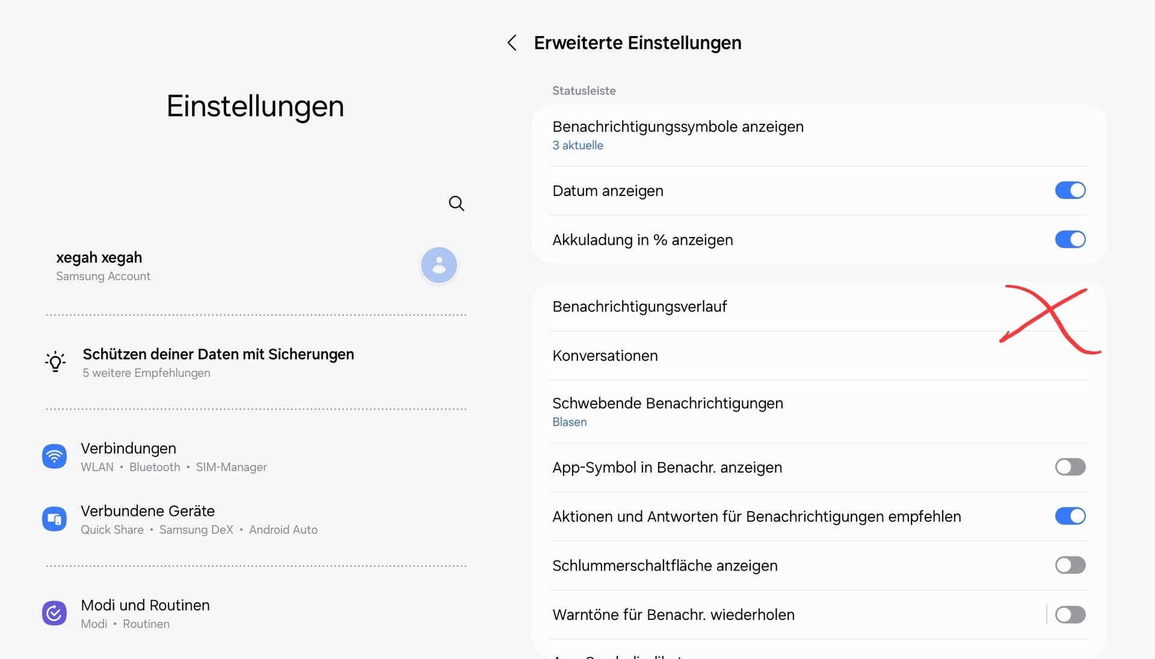1155x659 pixels.
Task: Toggle Datum anzeigen switch
Action: point(1070,191)
